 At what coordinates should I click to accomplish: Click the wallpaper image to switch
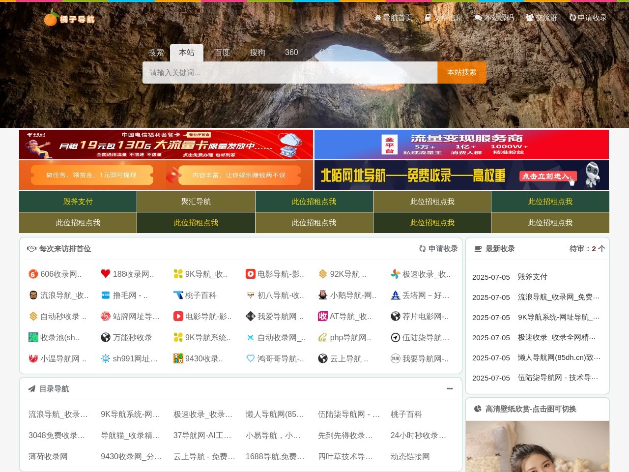(538, 446)
